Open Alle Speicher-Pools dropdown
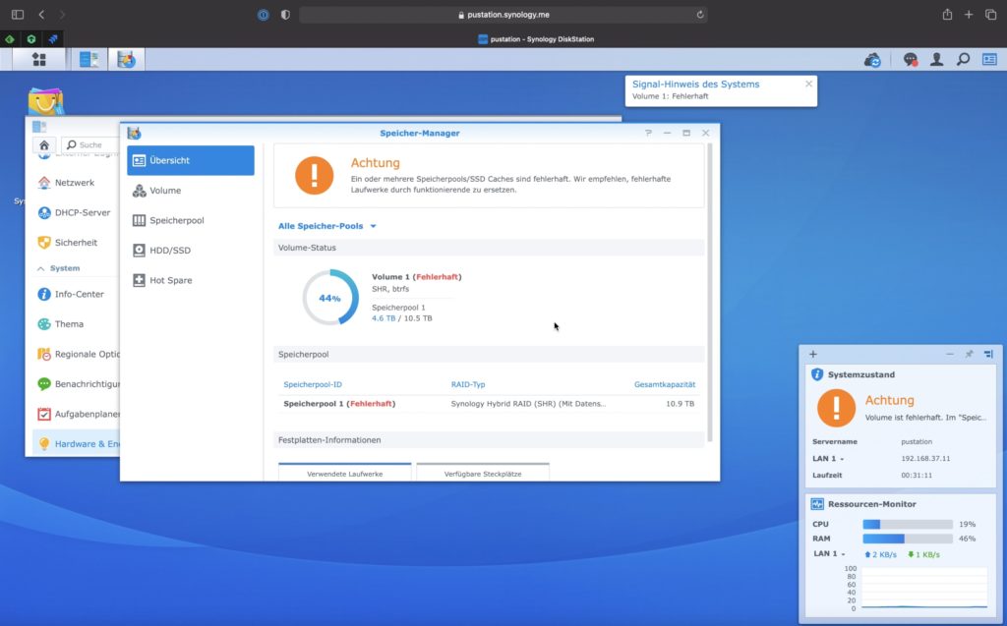This screenshot has height=626, width=1007. pos(326,226)
